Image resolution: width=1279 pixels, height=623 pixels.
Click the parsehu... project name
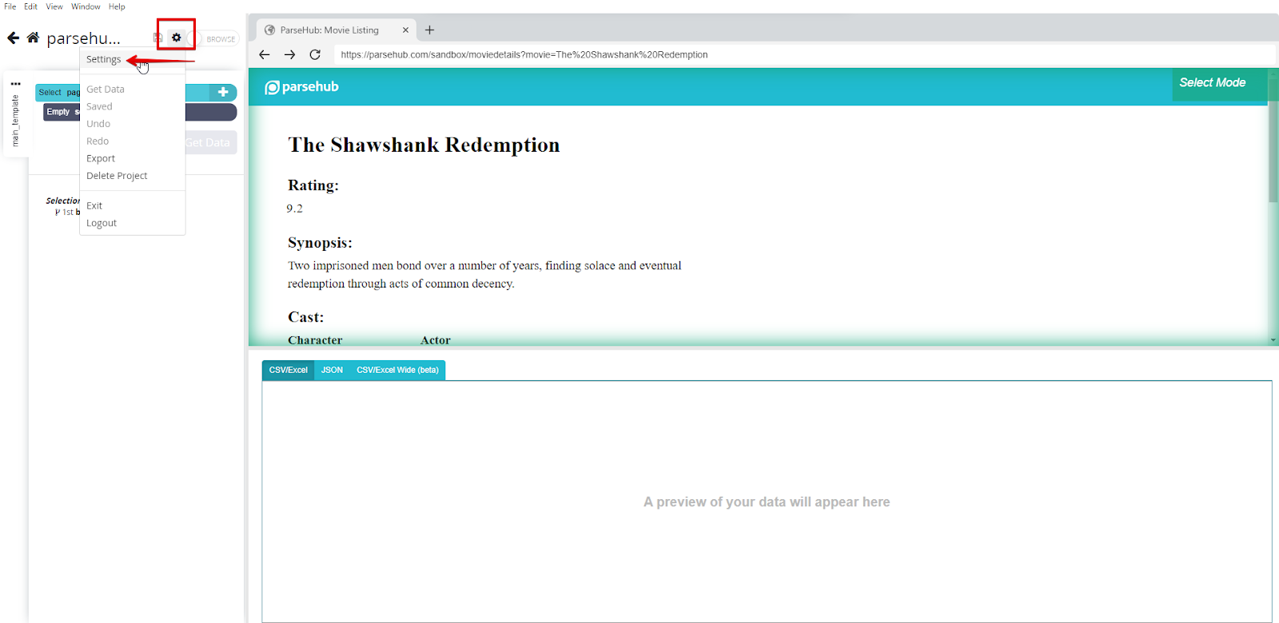pyautogui.click(x=84, y=38)
